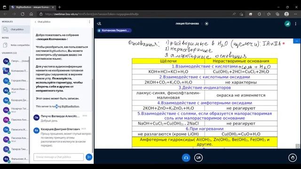Select user Городов Ива... in the list
The image size is (301, 169).
16,81
